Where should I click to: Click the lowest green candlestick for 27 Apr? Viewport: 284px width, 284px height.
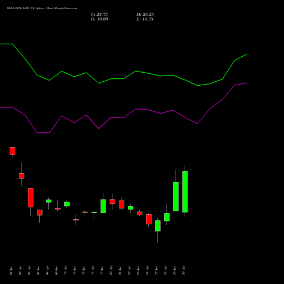click(x=158, y=225)
